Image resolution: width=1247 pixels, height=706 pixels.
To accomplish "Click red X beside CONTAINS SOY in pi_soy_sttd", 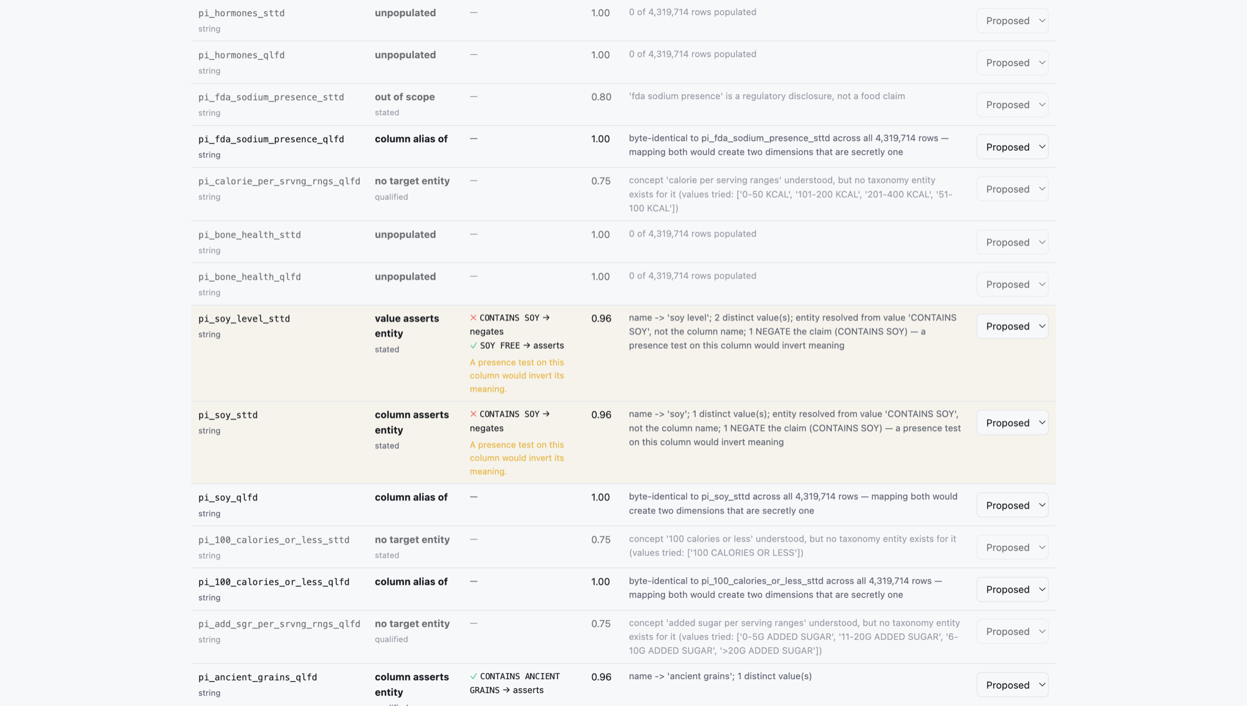I will pos(473,414).
